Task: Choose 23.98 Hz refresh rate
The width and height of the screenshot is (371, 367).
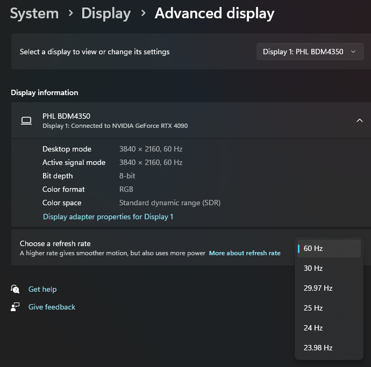Action: point(329,348)
